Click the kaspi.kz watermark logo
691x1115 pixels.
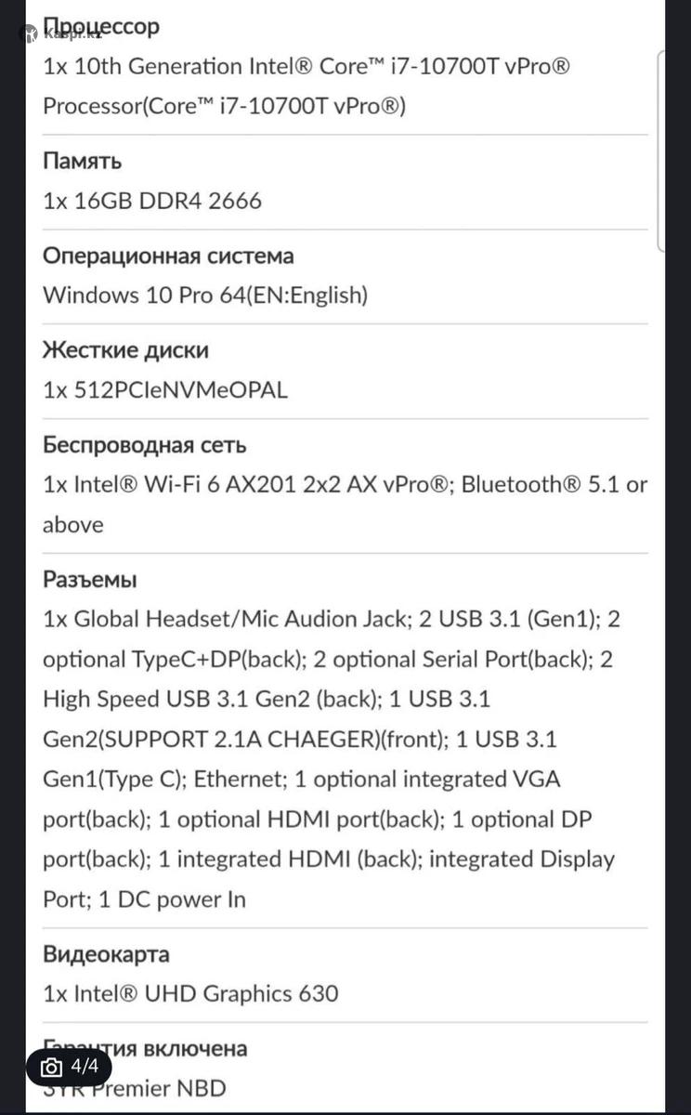[56, 32]
